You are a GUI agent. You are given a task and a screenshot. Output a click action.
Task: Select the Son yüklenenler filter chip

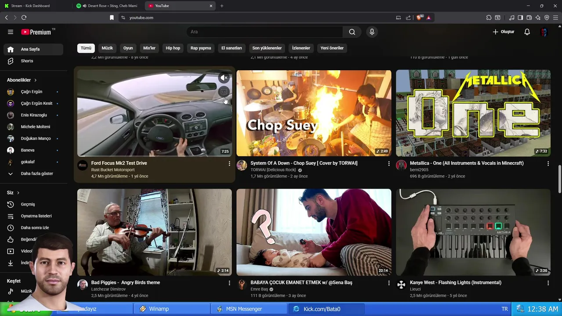[x=267, y=48]
